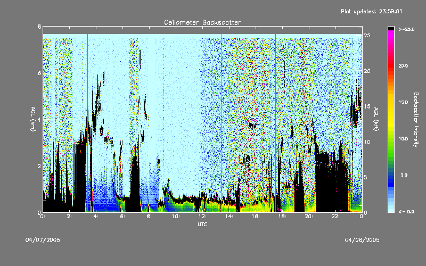
Task: Click the '22:' hour tick on time axis
Action: [335, 217]
